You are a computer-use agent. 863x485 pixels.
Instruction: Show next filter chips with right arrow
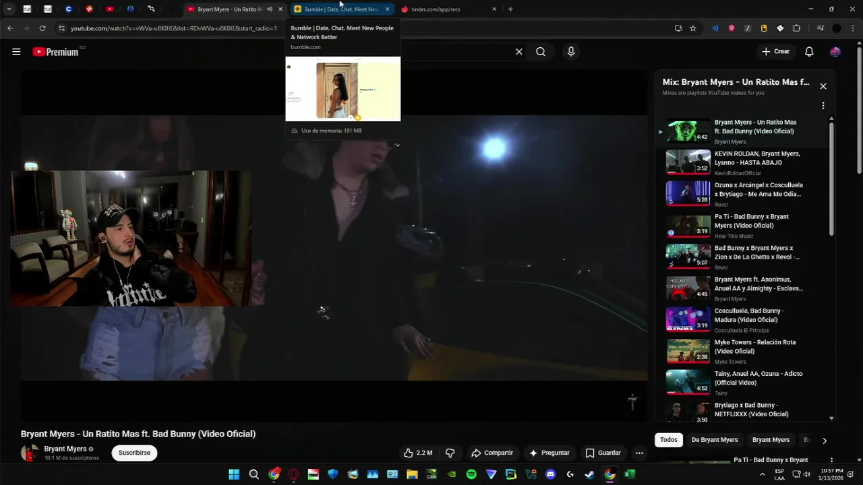[824, 441]
